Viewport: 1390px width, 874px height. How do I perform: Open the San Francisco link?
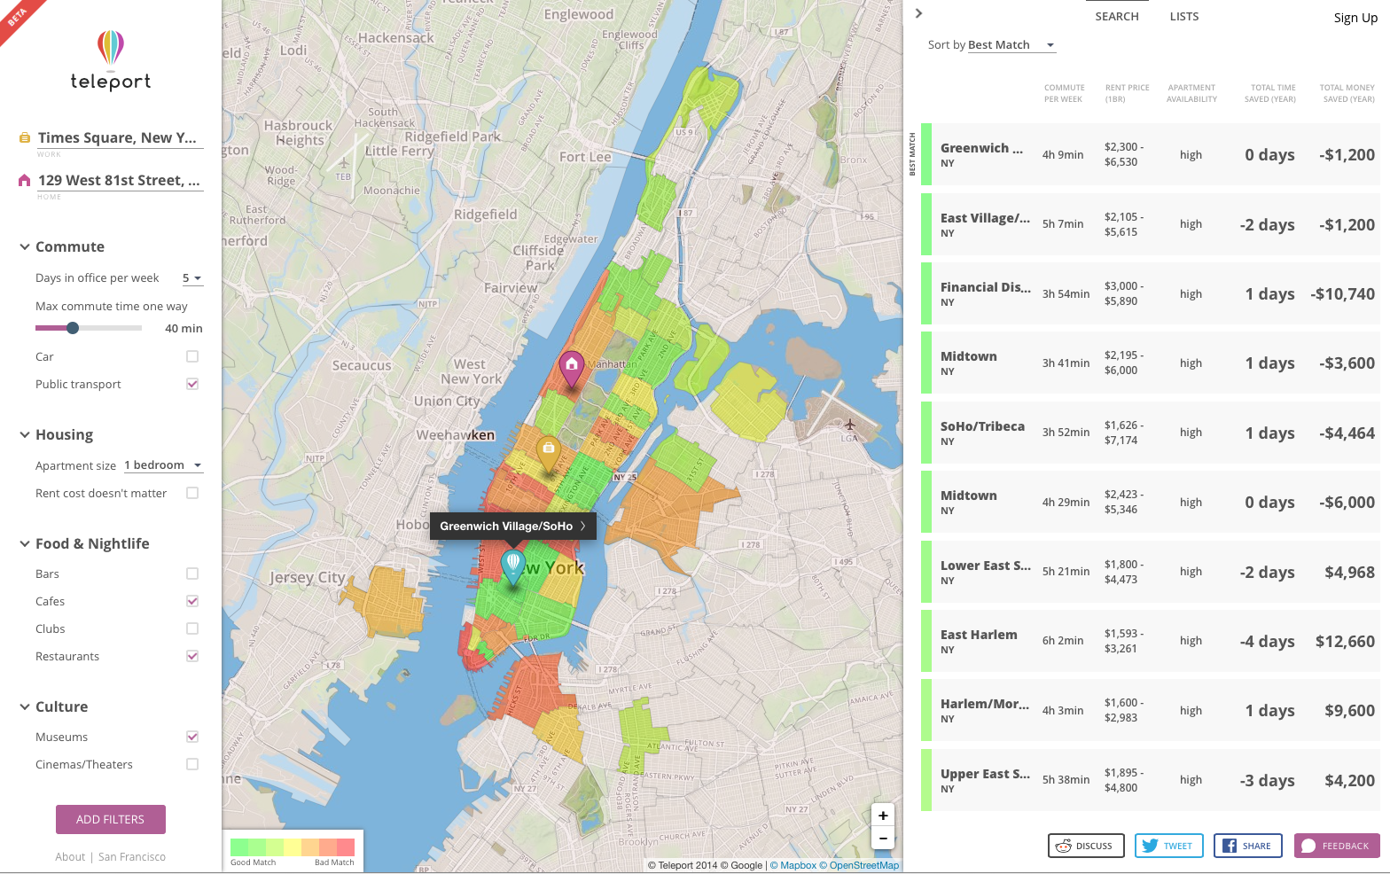[132, 857]
